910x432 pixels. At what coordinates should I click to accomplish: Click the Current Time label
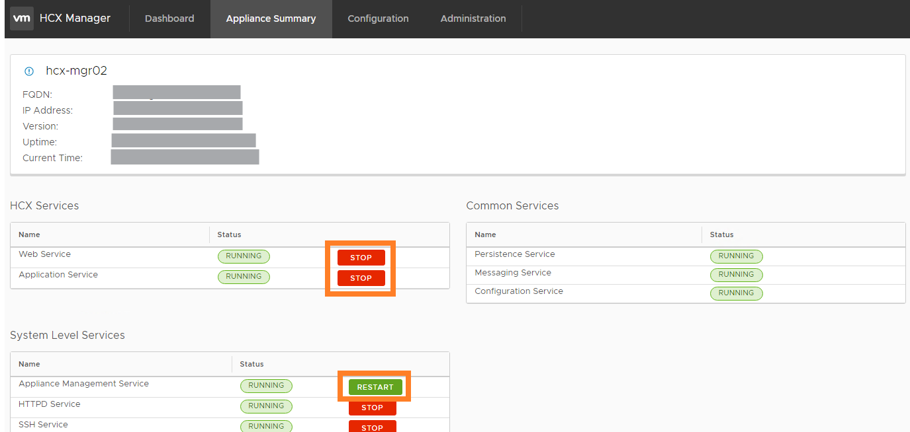tap(52, 158)
